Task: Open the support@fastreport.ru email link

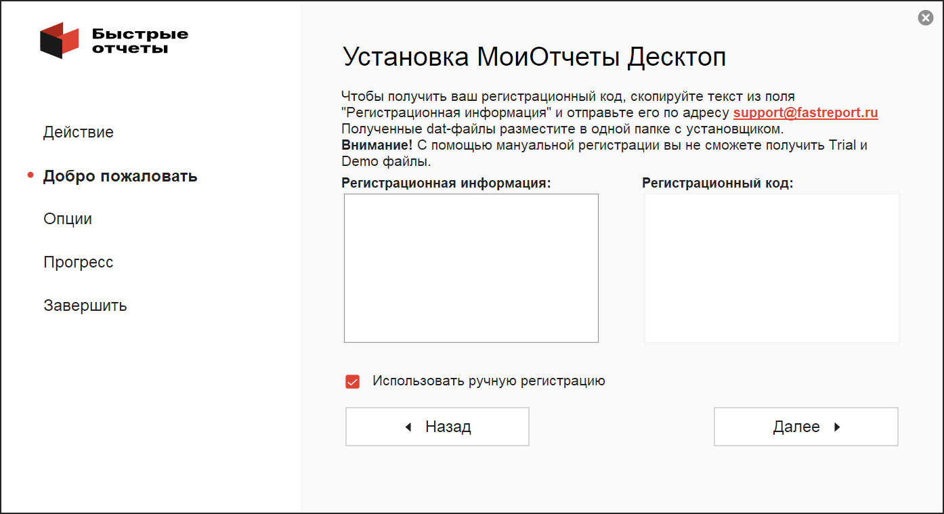Action: click(805, 113)
